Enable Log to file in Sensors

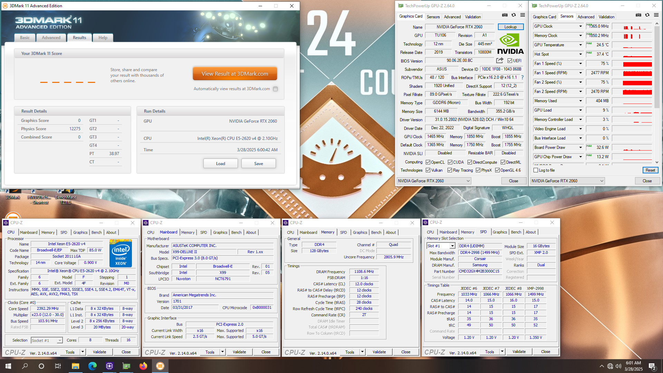[536, 170]
